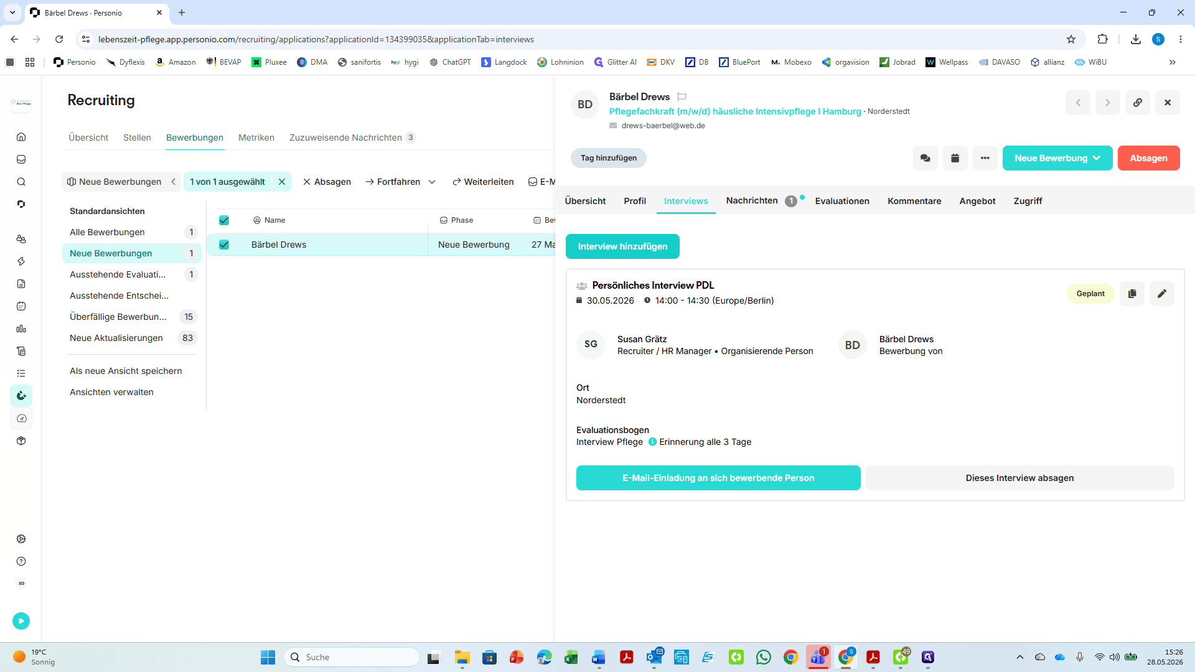Uncheck the Bärbel Drews row checkbox

click(224, 245)
